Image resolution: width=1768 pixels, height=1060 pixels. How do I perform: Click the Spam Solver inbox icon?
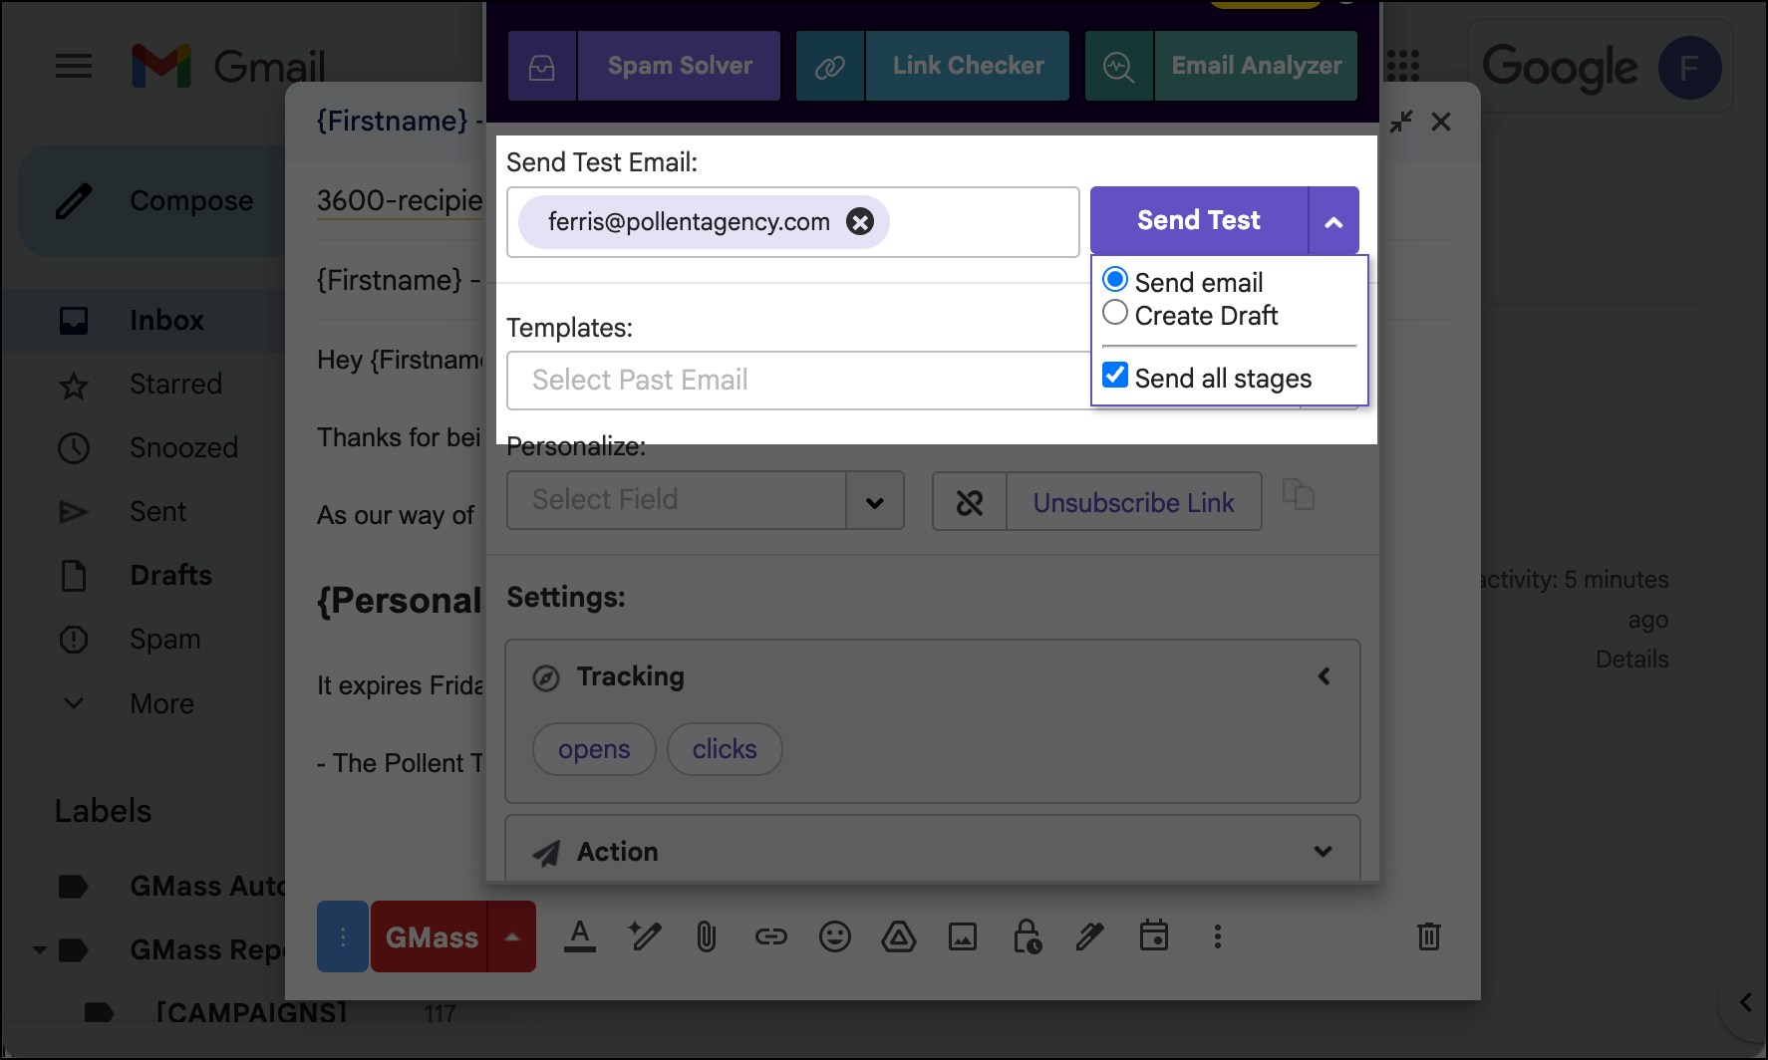[x=542, y=66]
